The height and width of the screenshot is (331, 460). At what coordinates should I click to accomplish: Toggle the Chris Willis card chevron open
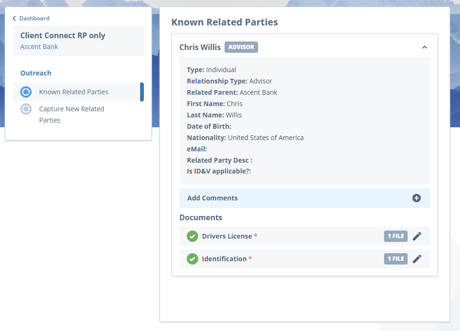pos(424,47)
